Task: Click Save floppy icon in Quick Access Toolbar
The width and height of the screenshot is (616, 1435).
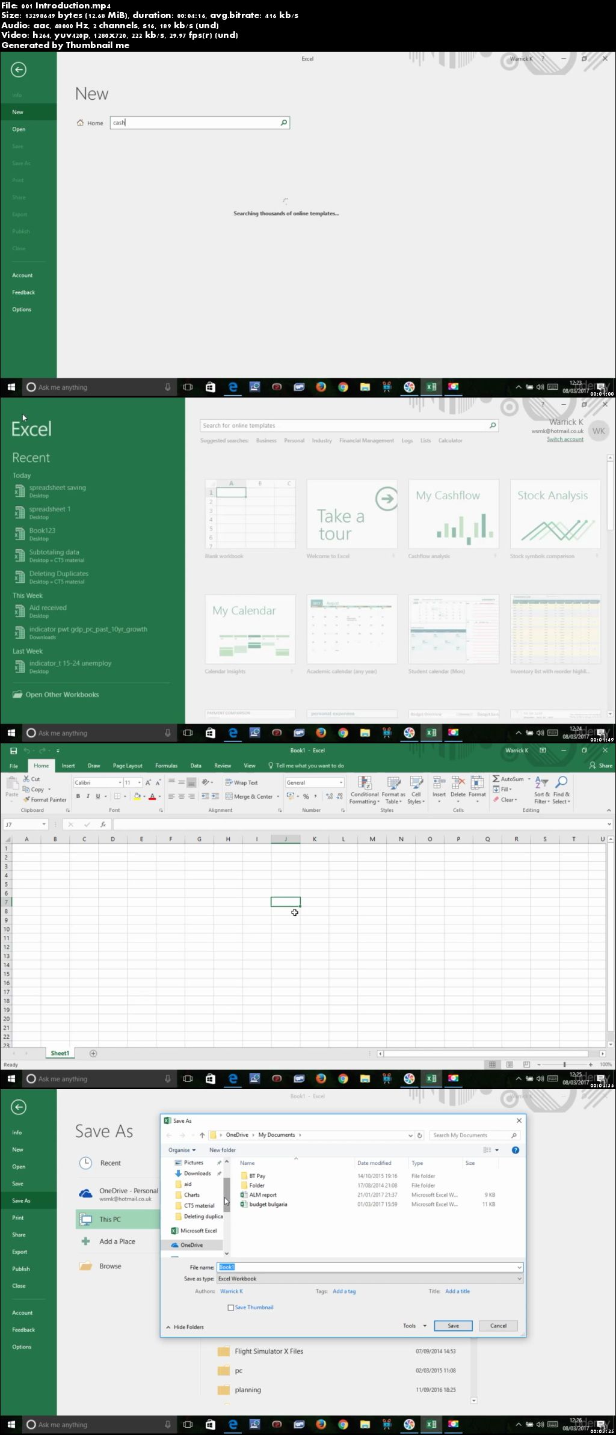Action: (13, 751)
